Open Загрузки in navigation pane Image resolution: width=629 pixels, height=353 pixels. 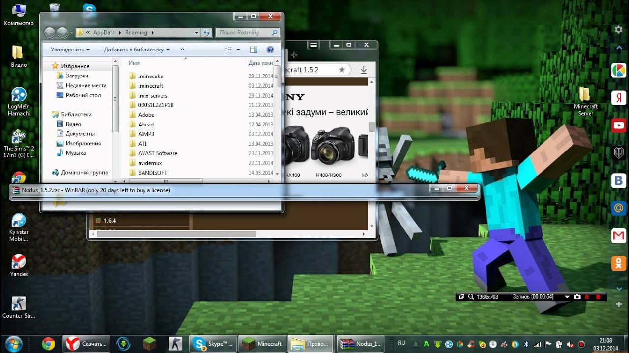77,76
